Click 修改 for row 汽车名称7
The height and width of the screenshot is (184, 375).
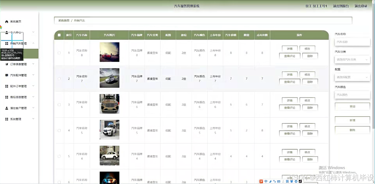[x=307, y=75]
